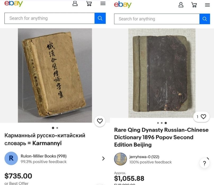This screenshot has width=214, height=185.
Task: Open the question mark help button
Action: point(204,163)
